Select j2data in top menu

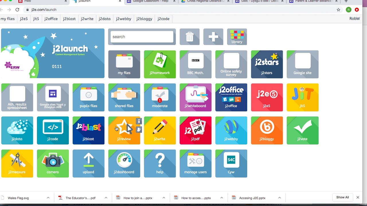point(105,19)
